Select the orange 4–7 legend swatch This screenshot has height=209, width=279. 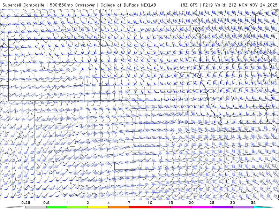(x=119, y=207)
